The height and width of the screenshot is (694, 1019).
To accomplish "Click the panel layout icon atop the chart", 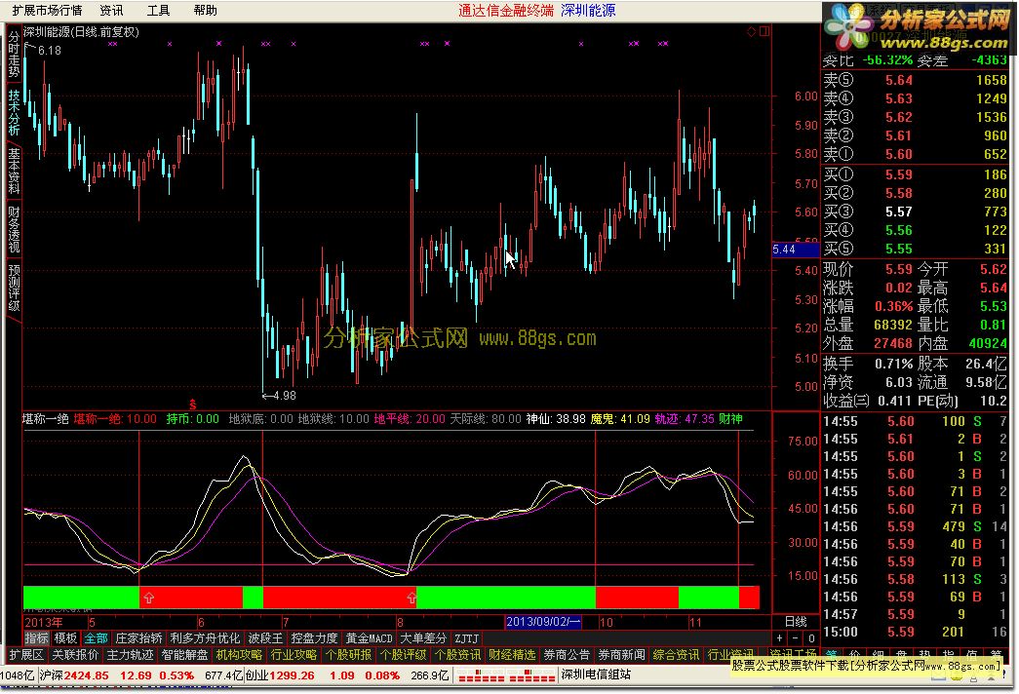I will click(x=764, y=31).
